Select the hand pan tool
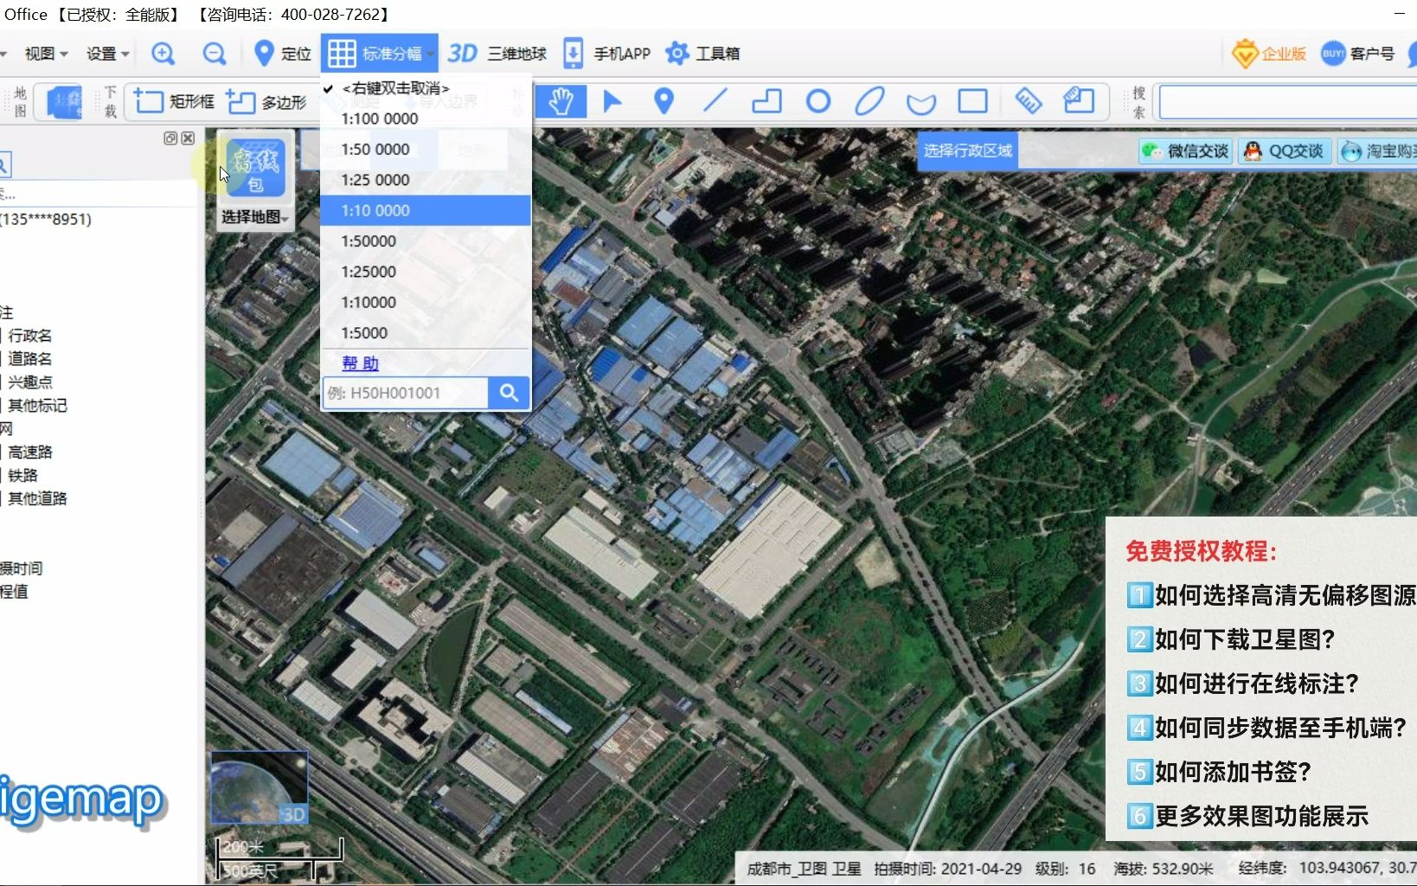The height and width of the screenshot is (886, 1417). [561, 101]
